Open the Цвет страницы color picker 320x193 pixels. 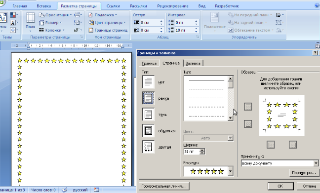(107, 22)
